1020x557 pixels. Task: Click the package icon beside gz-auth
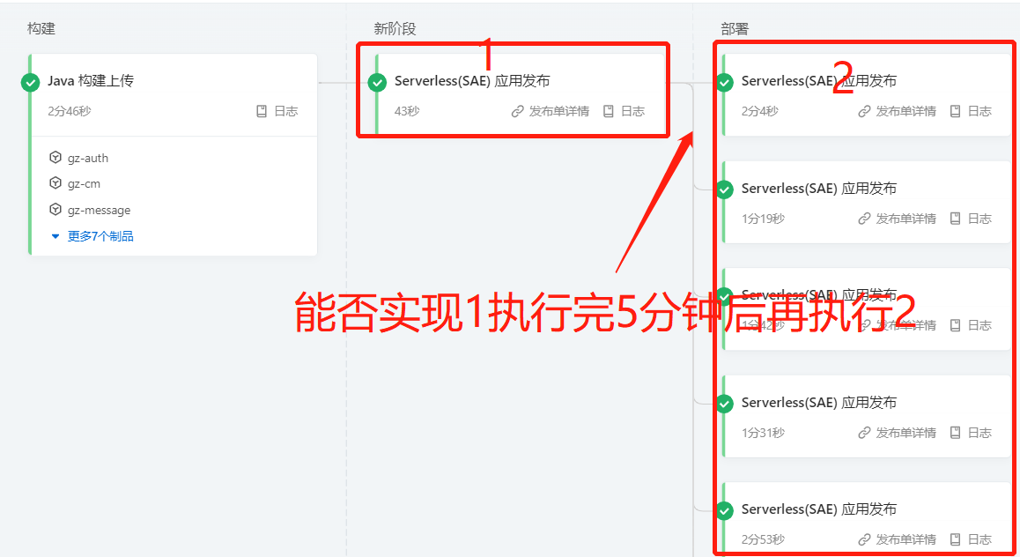(55, 158)
